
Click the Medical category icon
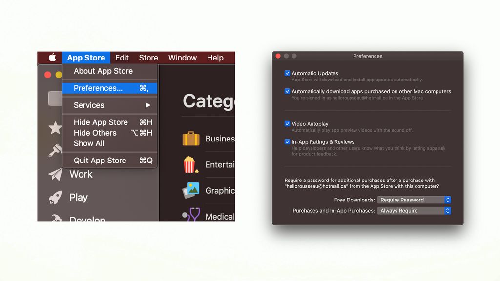[x=192, y=215]
